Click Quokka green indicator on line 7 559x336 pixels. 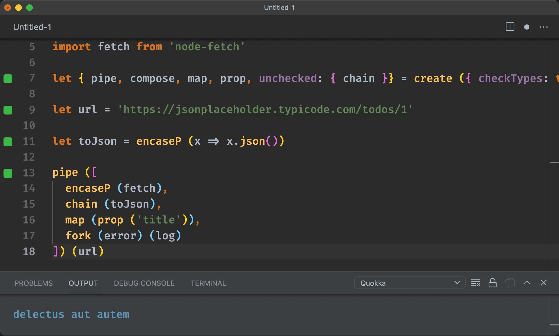tap(8, 79)
